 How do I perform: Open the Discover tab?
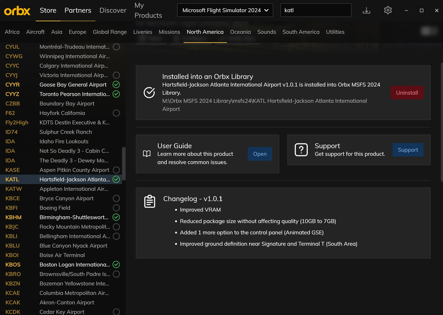tap(113, 10)
